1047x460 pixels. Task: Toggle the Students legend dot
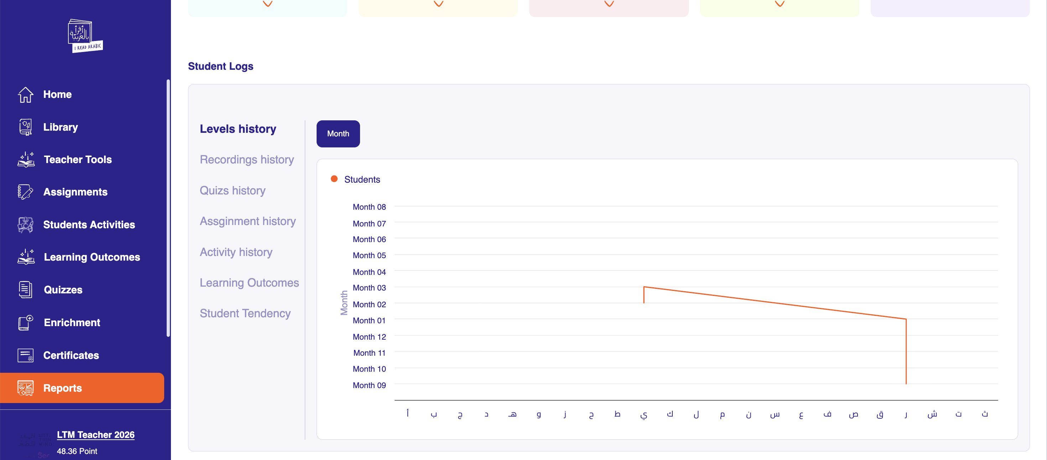(334, 179)
